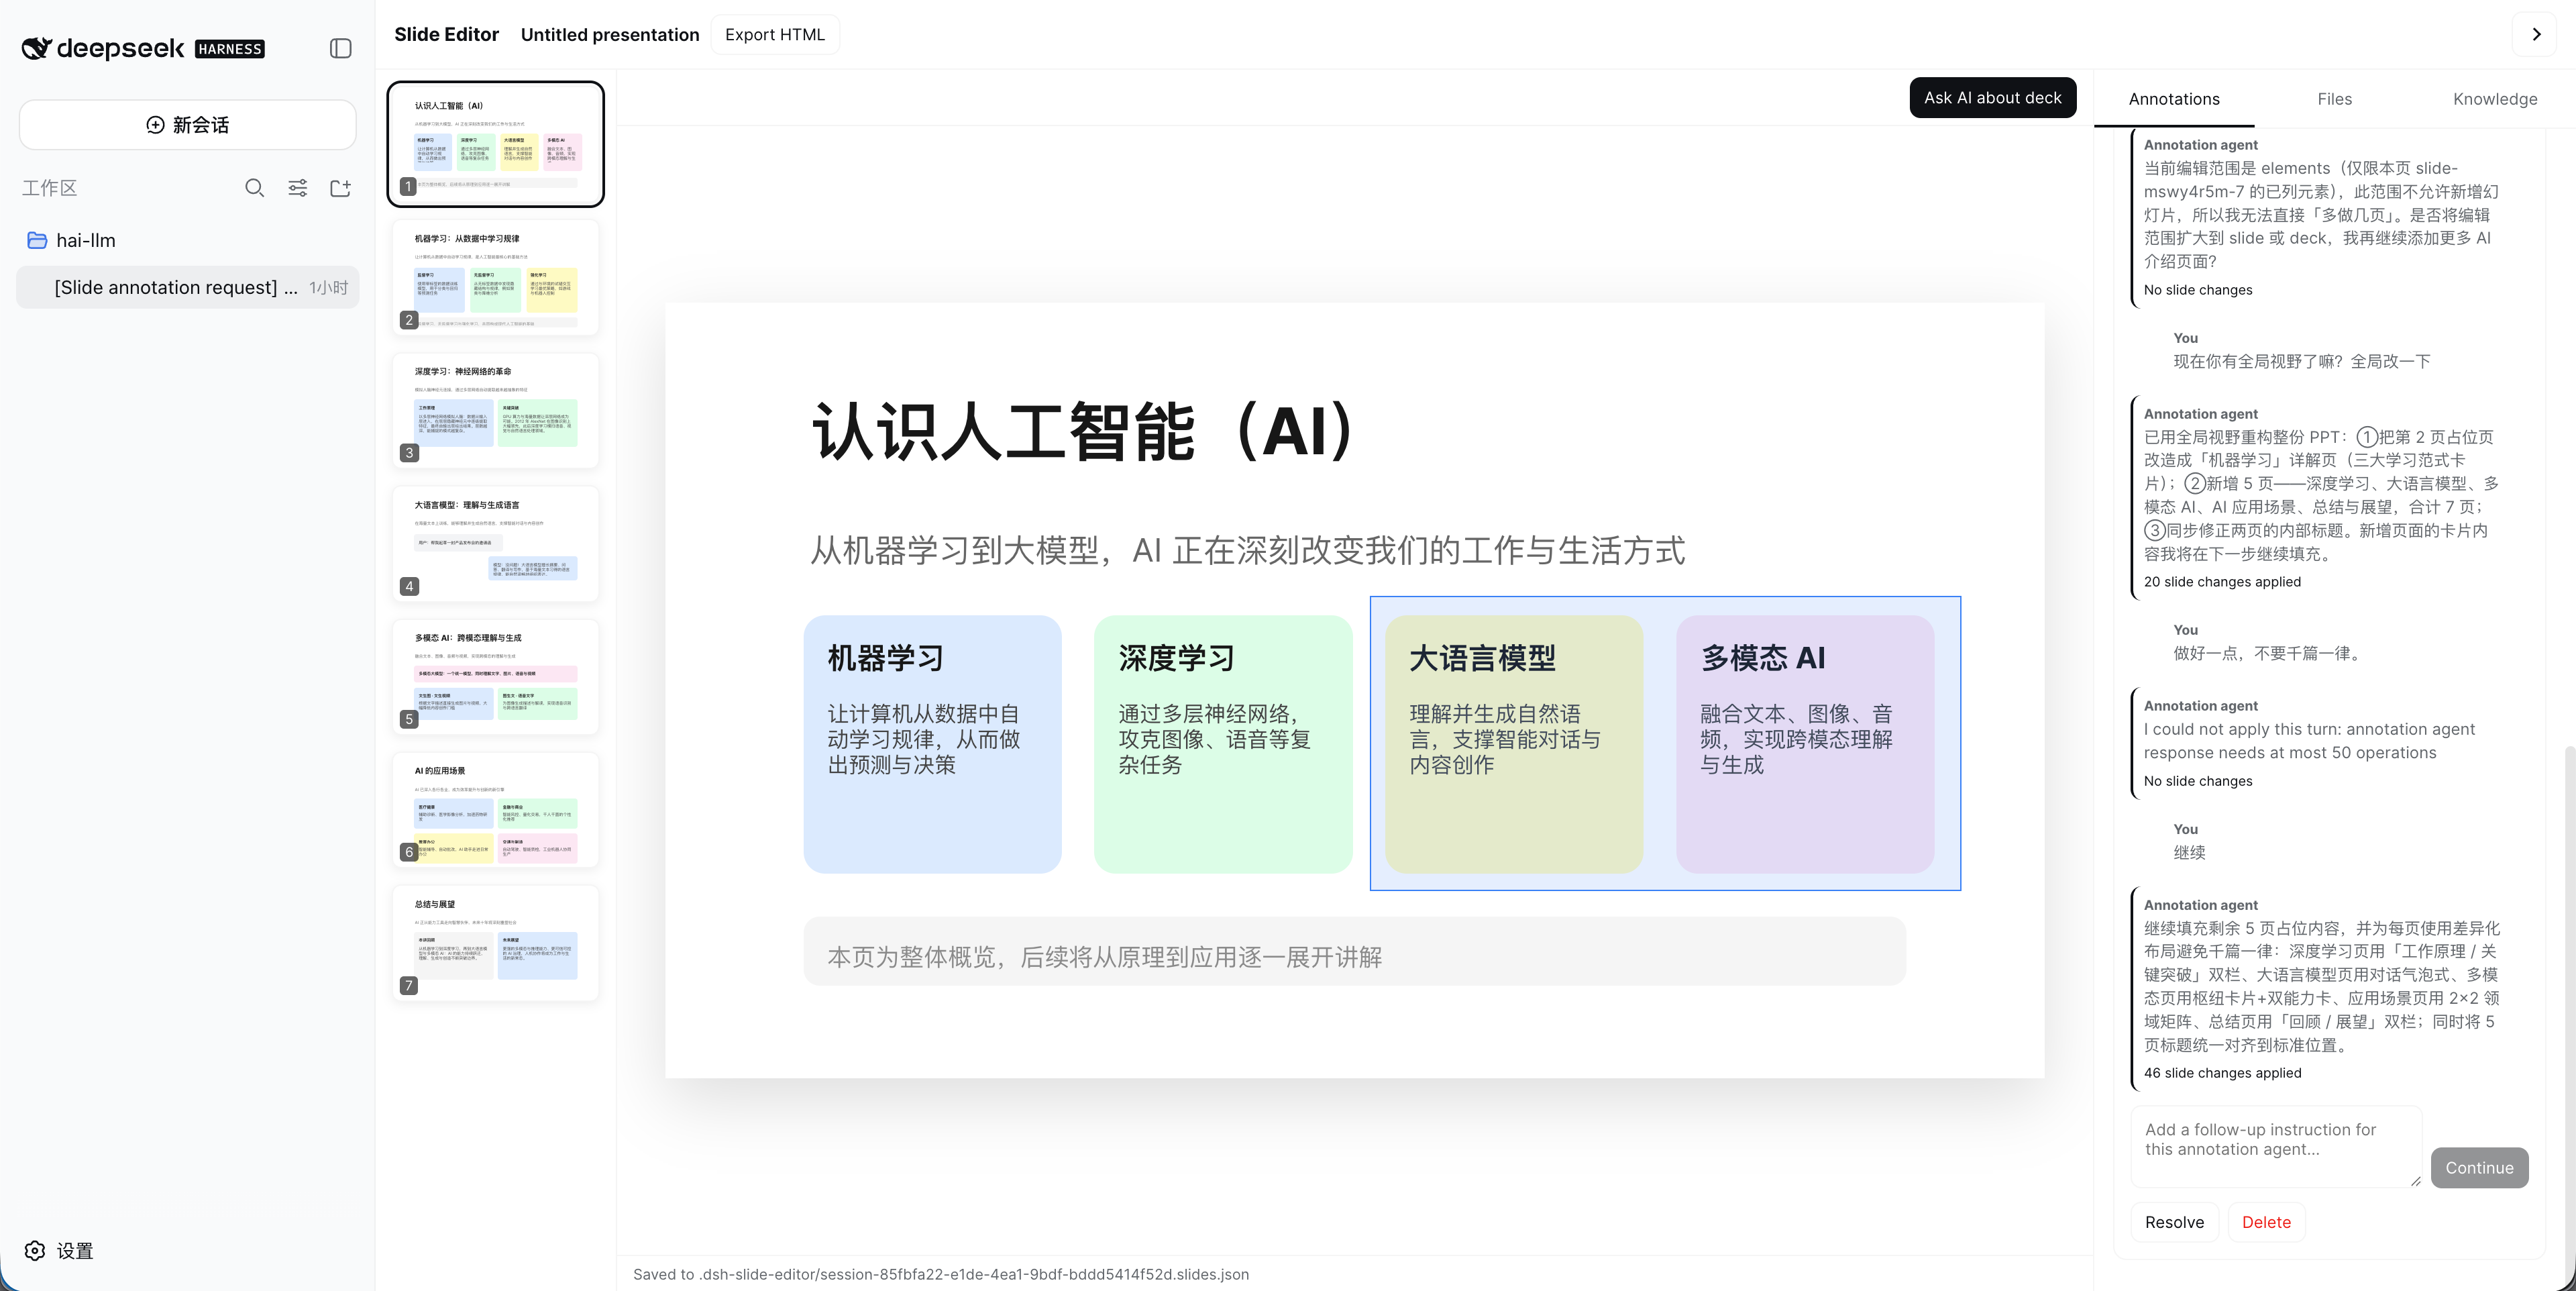Open workspace search magnifier icon
Viewport: 2576px width, 1291px height.
pyautogui.click(x=254, y=188)
